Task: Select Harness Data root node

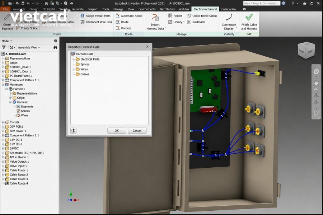Action: point(82,54)
